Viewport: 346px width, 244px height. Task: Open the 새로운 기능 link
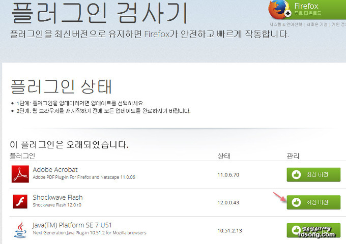tap(317, 24)
